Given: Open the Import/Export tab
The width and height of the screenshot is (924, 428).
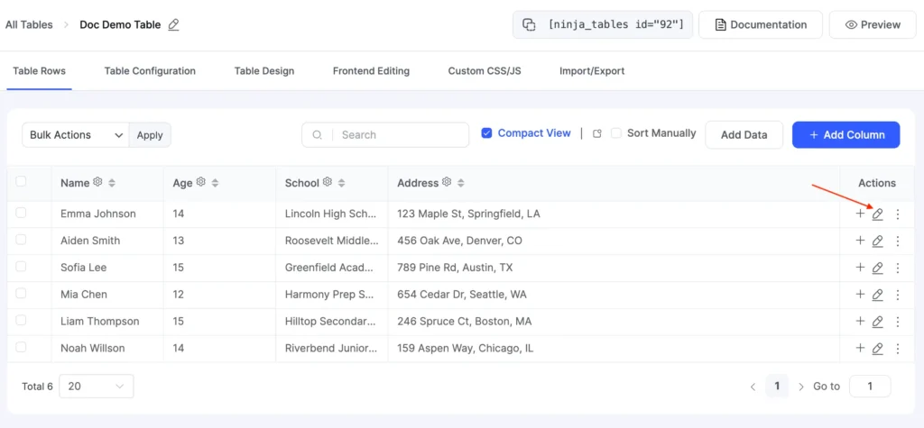Looking at the screenshot, I should pos(592,71).
